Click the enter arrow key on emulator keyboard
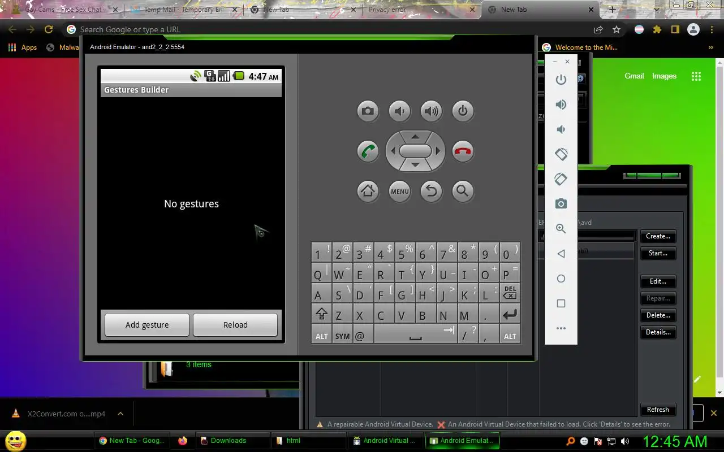724x452 pixels. point(510,314)
